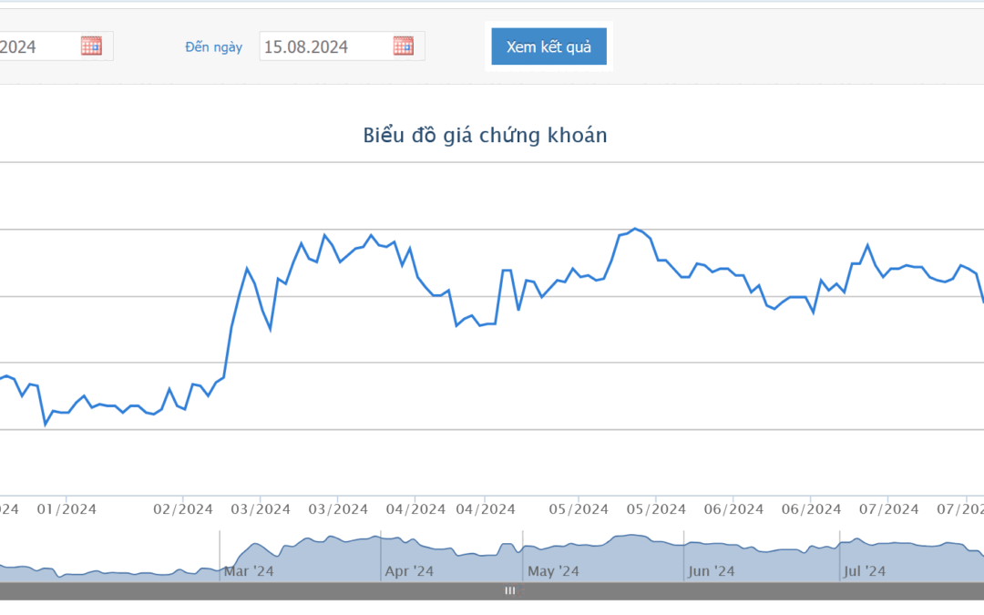Click the 01/2024 x-axis label

pyautogui.click(x=67, y=509)
